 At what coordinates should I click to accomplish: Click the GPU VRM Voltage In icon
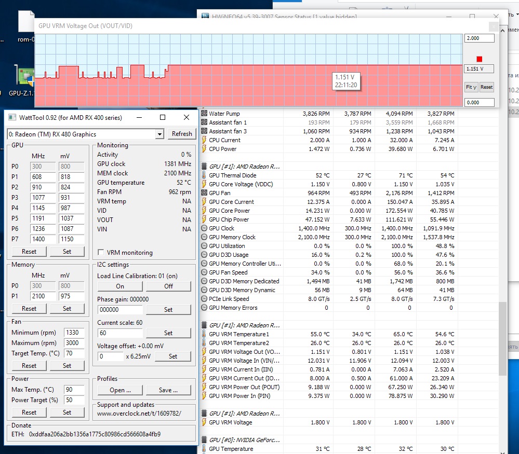tap(204, 361)
